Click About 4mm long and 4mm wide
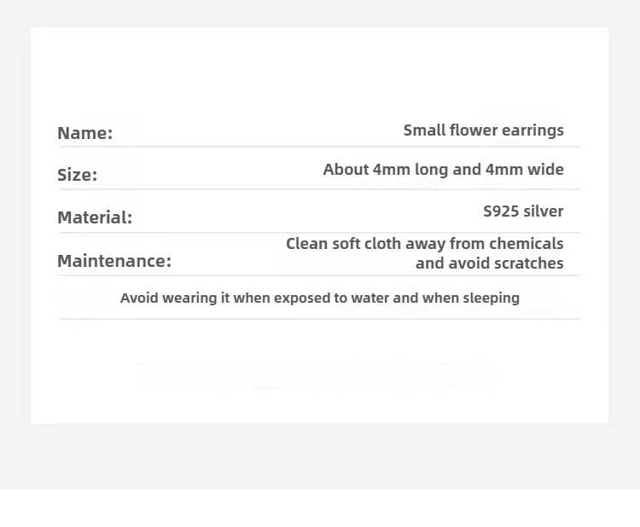 coord(443,170)
